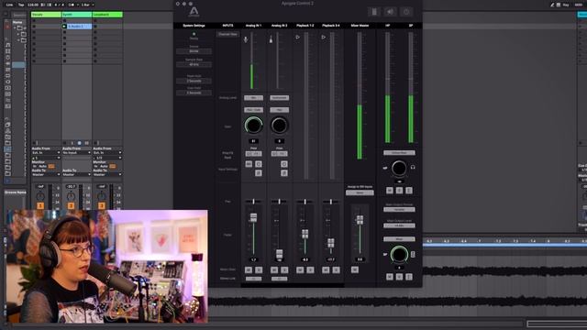Click the Analog In 1 fader handle

click(x=253, y=217)
